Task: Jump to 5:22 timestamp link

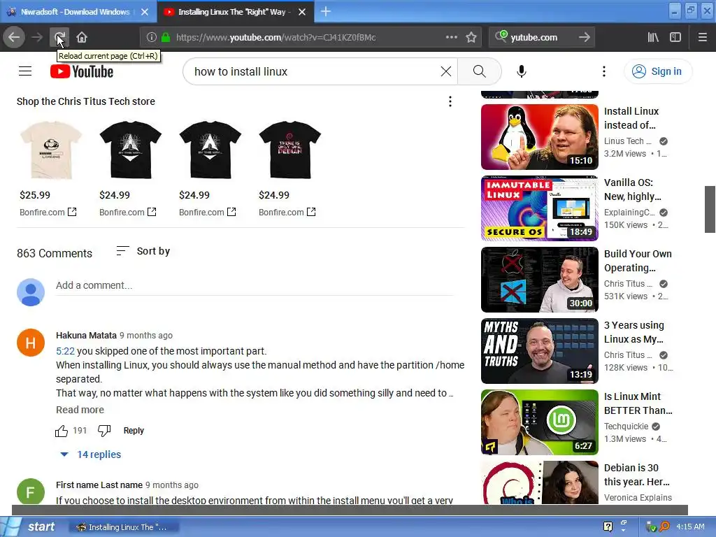Action: click(65, 351)
